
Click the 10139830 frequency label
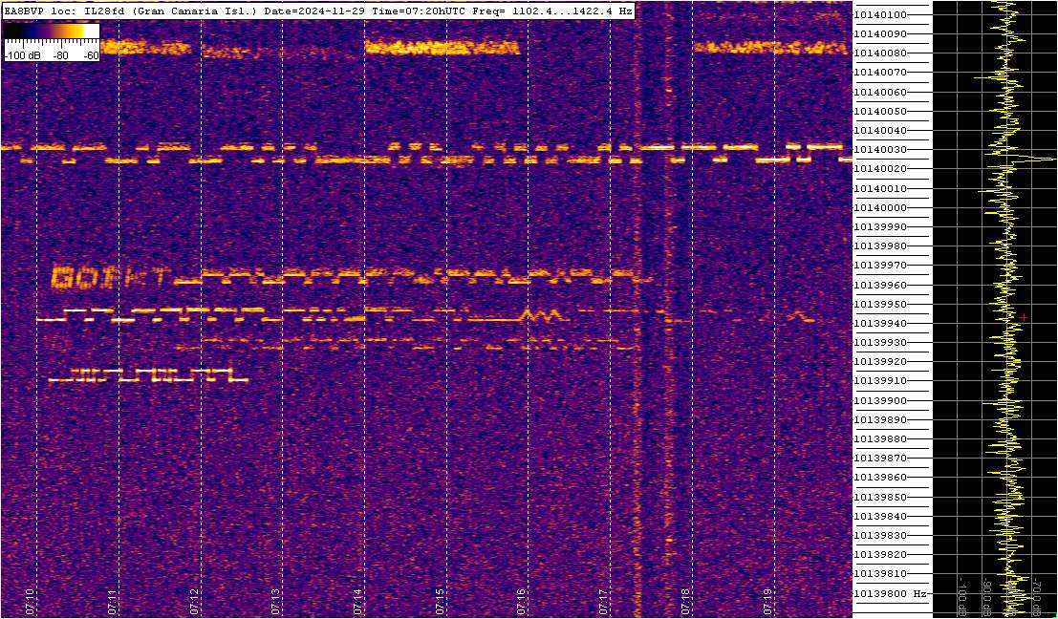[879, 535]
